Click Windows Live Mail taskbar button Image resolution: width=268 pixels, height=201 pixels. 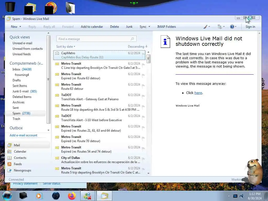click(104, 196)
